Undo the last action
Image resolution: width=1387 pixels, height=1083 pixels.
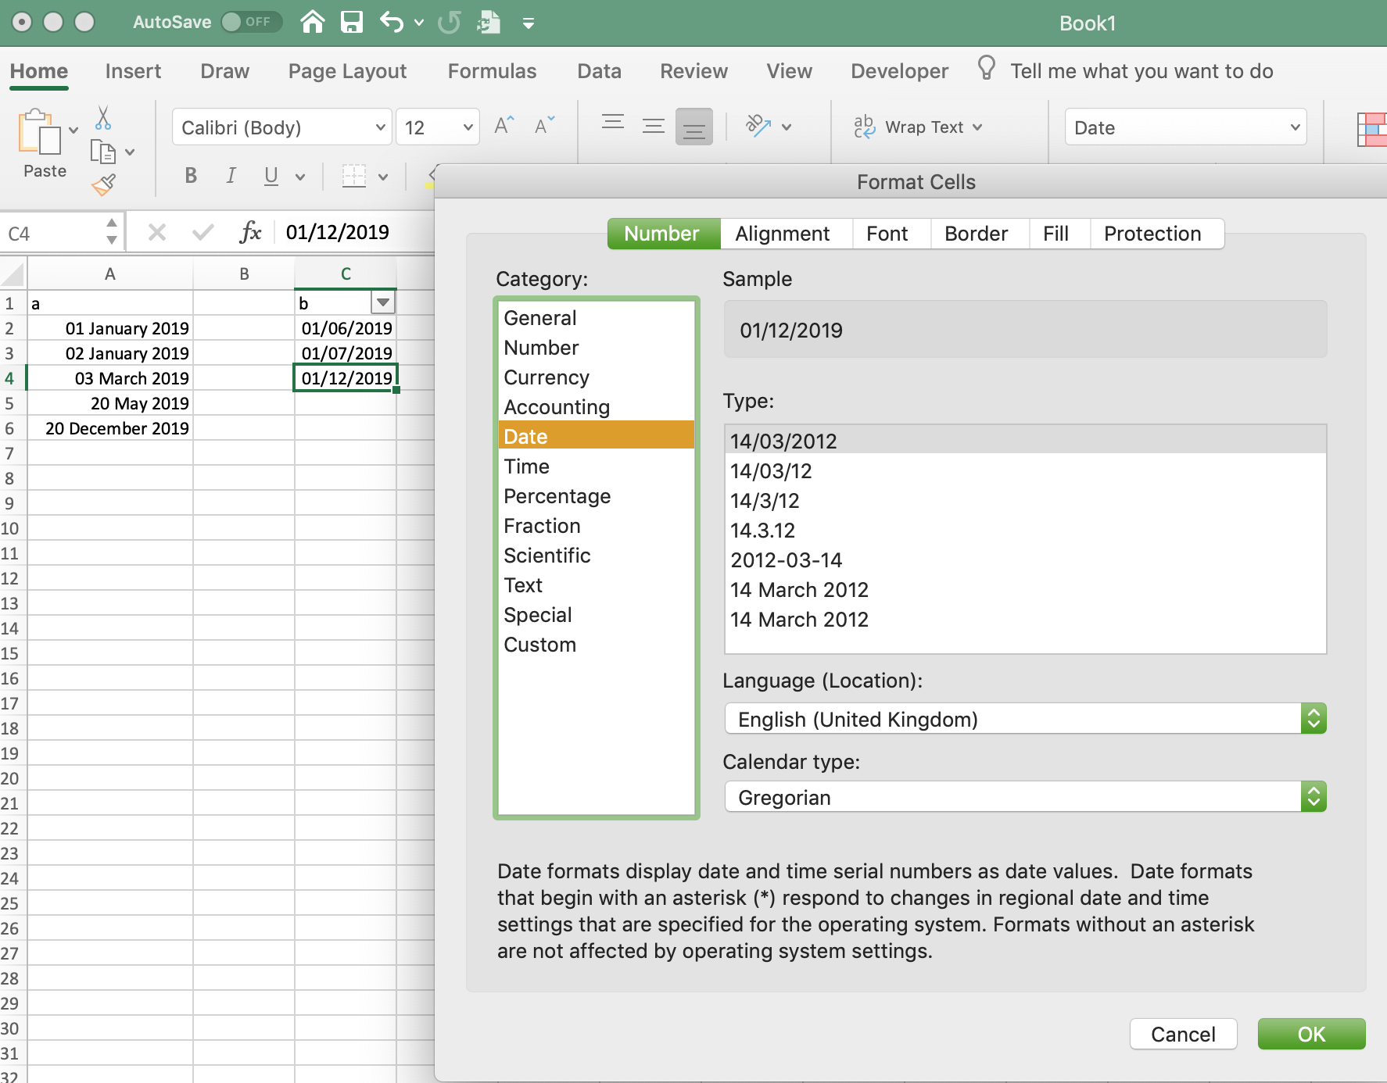[x=392, y=22]
